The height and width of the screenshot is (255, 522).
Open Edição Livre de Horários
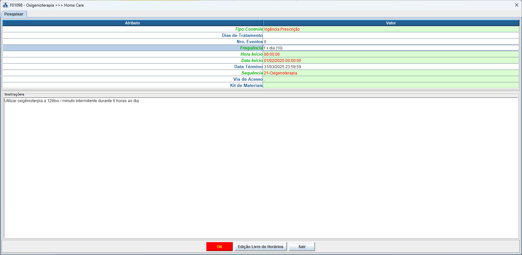coord(260,247)
